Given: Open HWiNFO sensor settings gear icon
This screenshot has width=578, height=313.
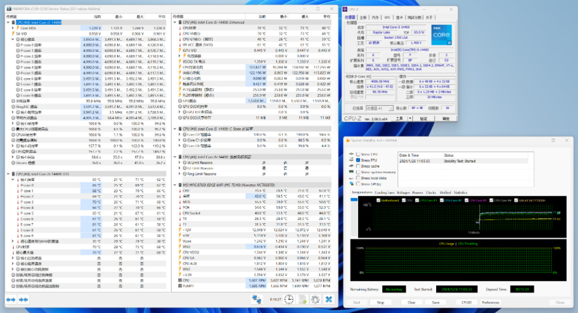Looking at the screenshot, I should pos(315,299).
